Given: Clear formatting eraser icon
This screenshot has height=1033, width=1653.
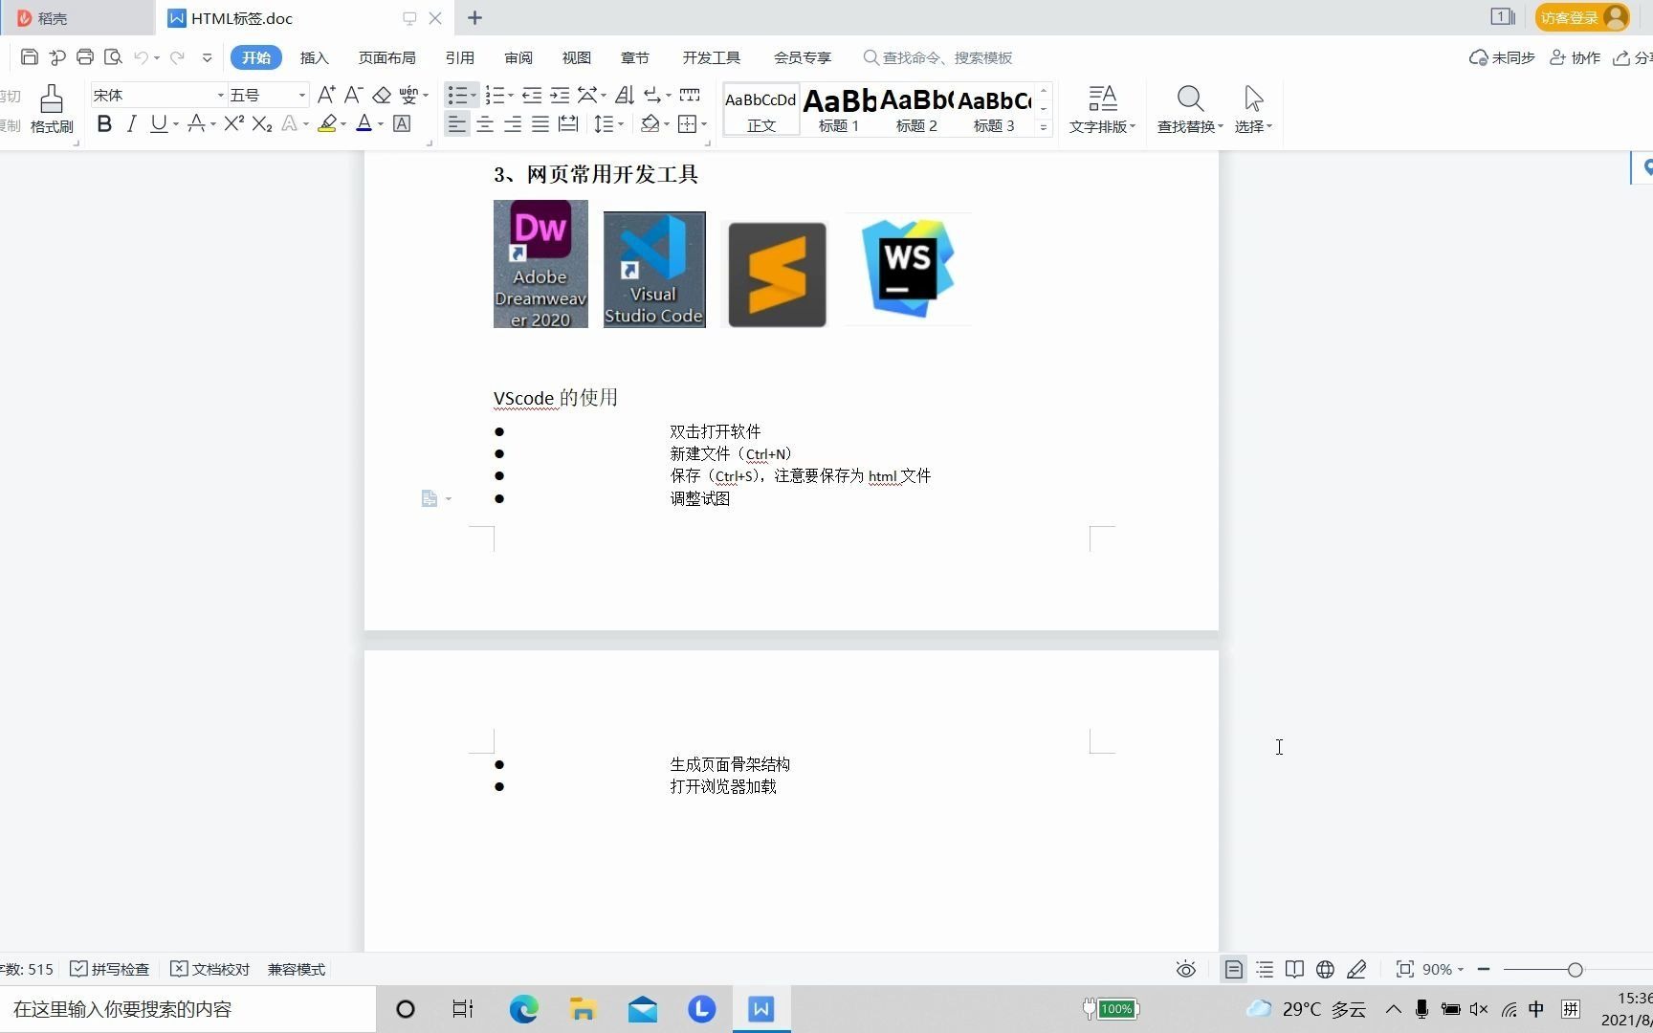Looking at the screenshot, I should [x=382, y=95].
